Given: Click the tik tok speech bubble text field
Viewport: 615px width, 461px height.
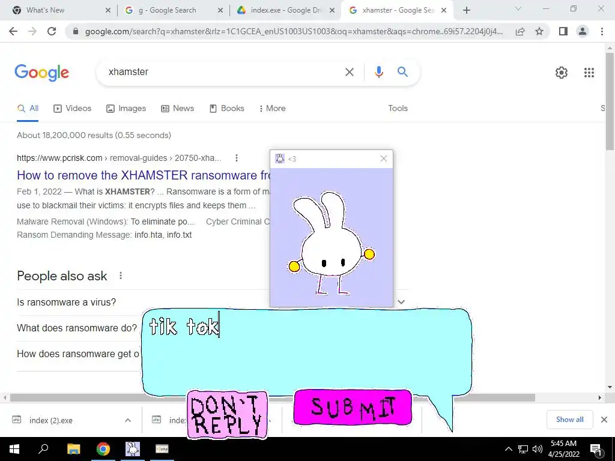Looking at the screenshot, I should 306,352.
